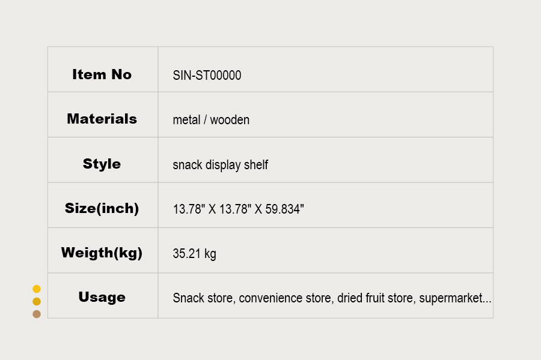Image resolution: width=541 pixels, height=360 pixels.
Task: Click the bright yellow dot
Action: click(37, 289)
